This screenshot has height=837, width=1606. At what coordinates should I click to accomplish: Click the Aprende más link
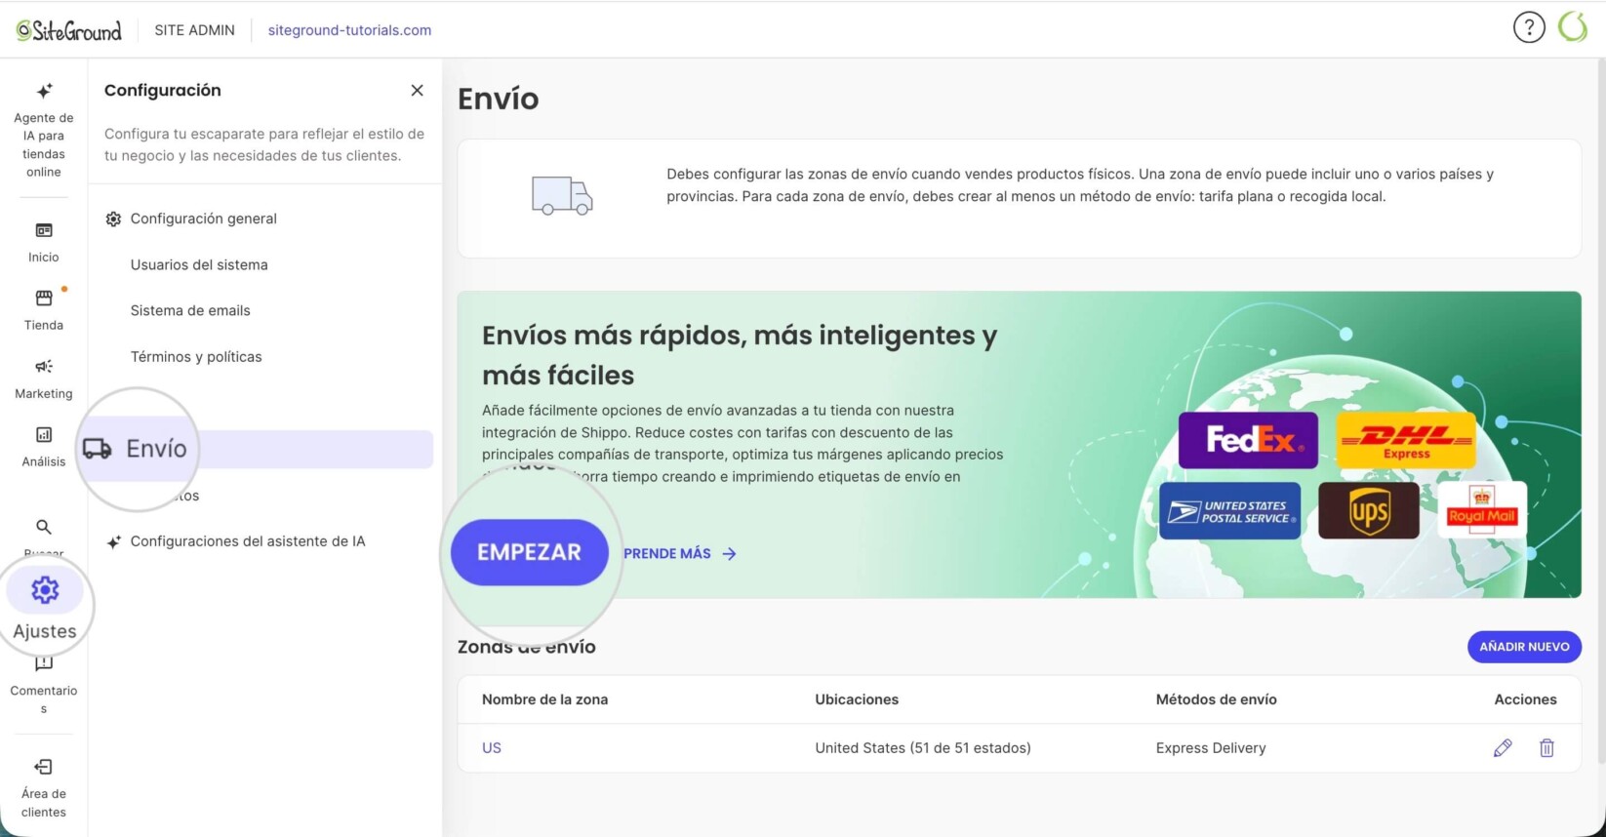point(680,553)
